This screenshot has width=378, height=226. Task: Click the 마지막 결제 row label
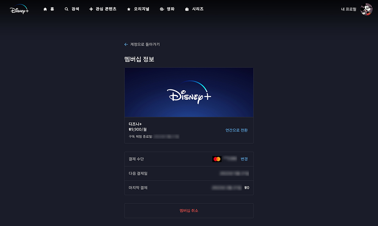coord(138,188)
